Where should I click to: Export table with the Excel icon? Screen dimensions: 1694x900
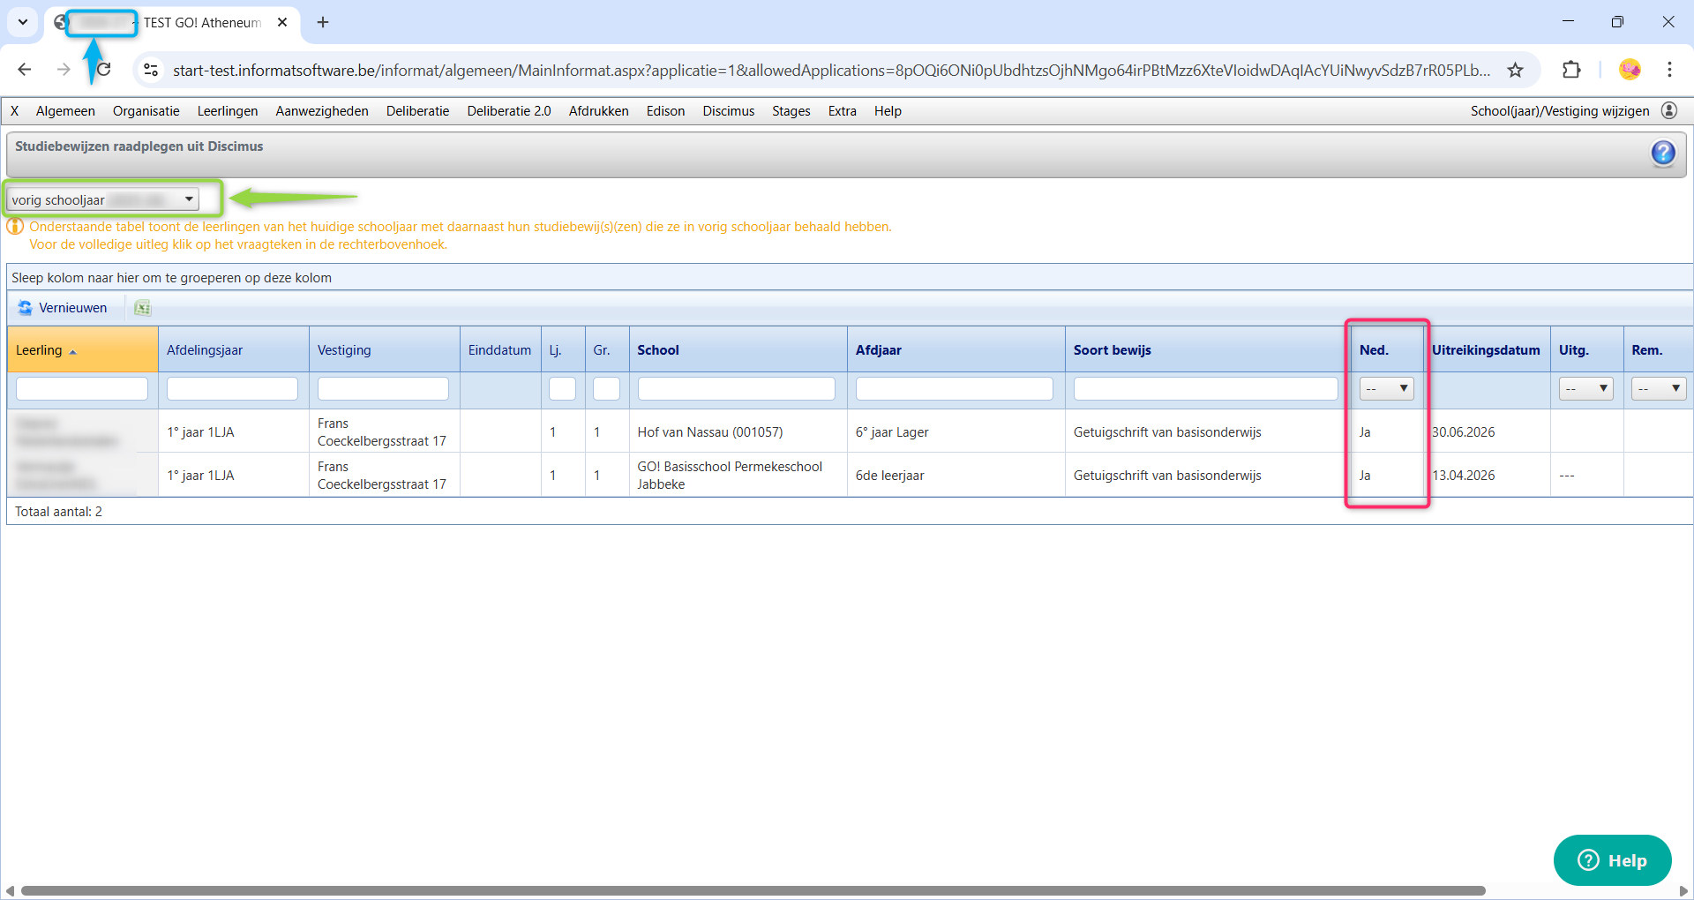pos(142,308)
